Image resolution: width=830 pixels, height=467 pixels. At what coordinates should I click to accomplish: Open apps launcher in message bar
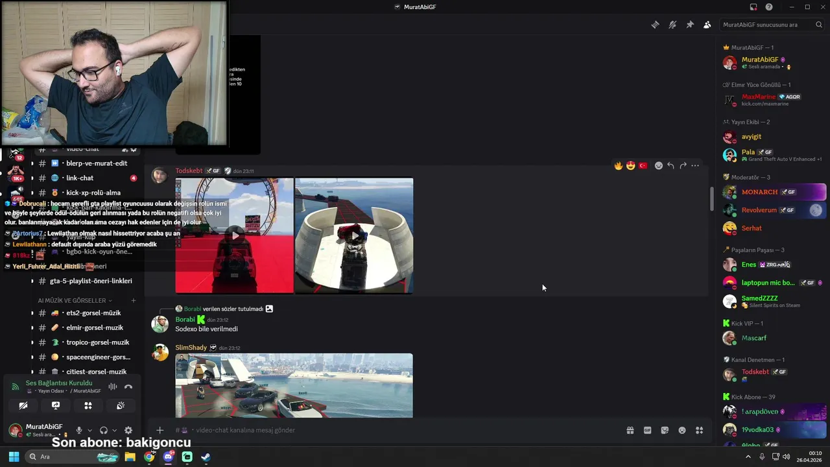coord(699,430)
